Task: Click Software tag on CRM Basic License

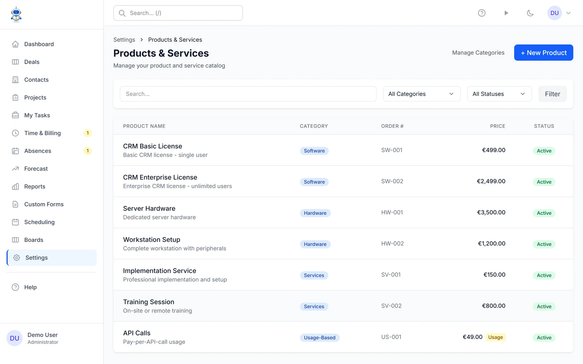Action: click(x=314, y=151)
